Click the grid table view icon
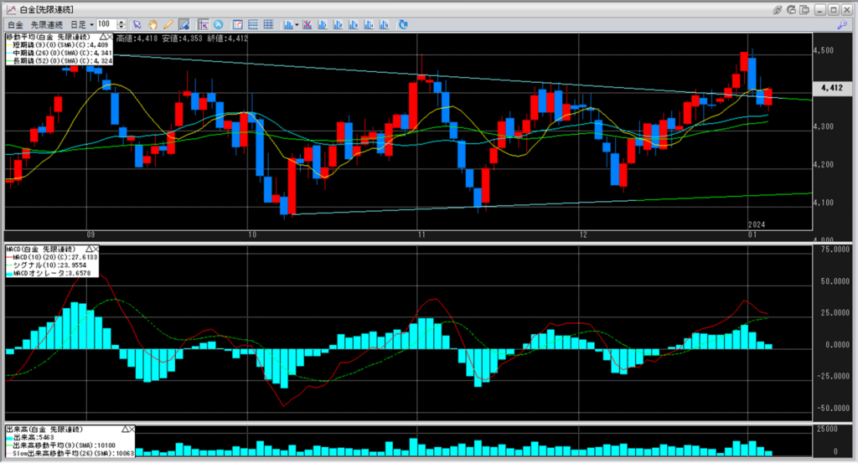The image size is (858, 463). 268,24
